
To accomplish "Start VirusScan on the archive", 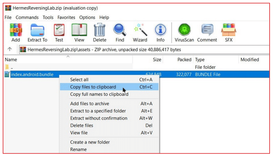I will (184, 33).
